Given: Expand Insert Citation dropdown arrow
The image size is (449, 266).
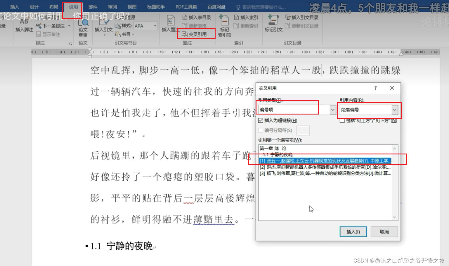Looking at the screenshot, I should pyautogui.click(x=104, y=35).
